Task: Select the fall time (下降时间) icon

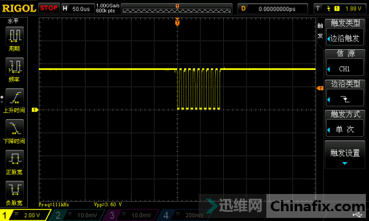Action: (x=15, y=128)
